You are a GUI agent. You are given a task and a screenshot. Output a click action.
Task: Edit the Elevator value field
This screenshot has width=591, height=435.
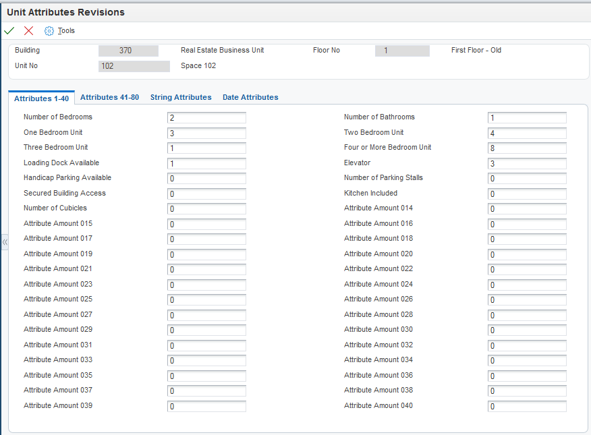(527, 163)
